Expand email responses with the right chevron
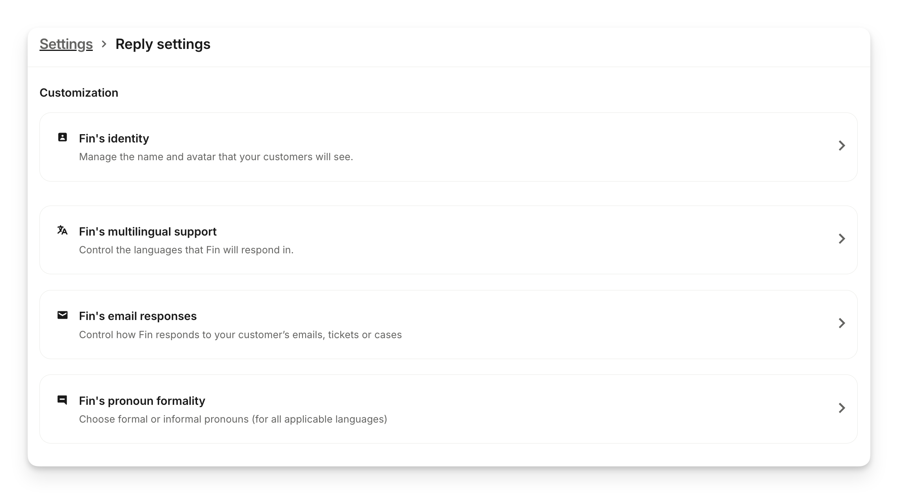898x494 pixels. 842,323
